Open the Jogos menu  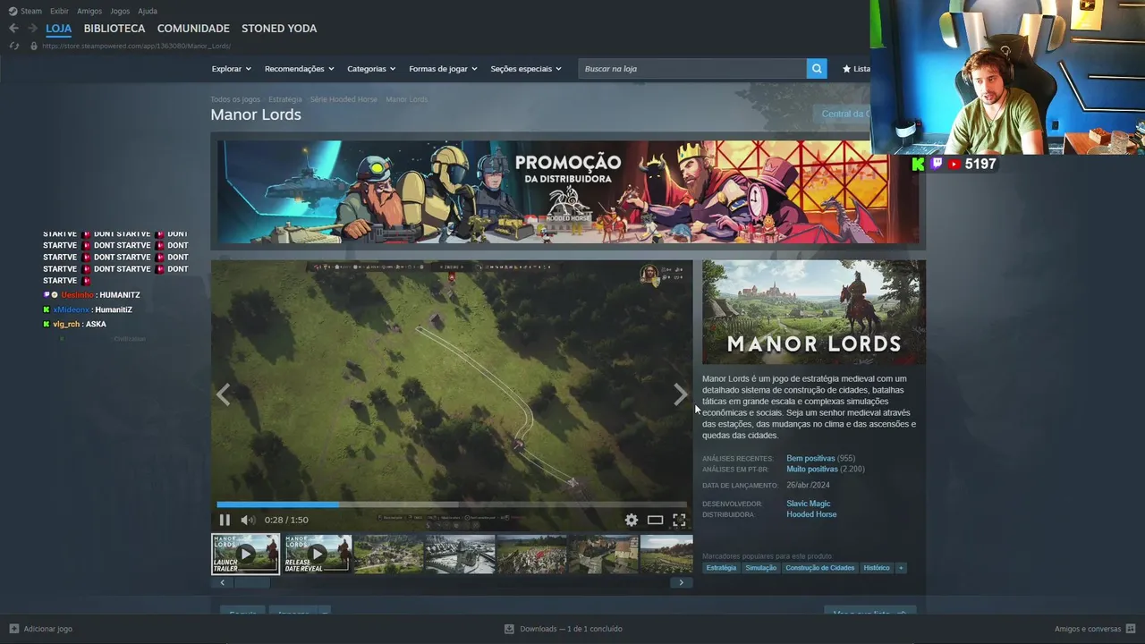coord(120,11)
